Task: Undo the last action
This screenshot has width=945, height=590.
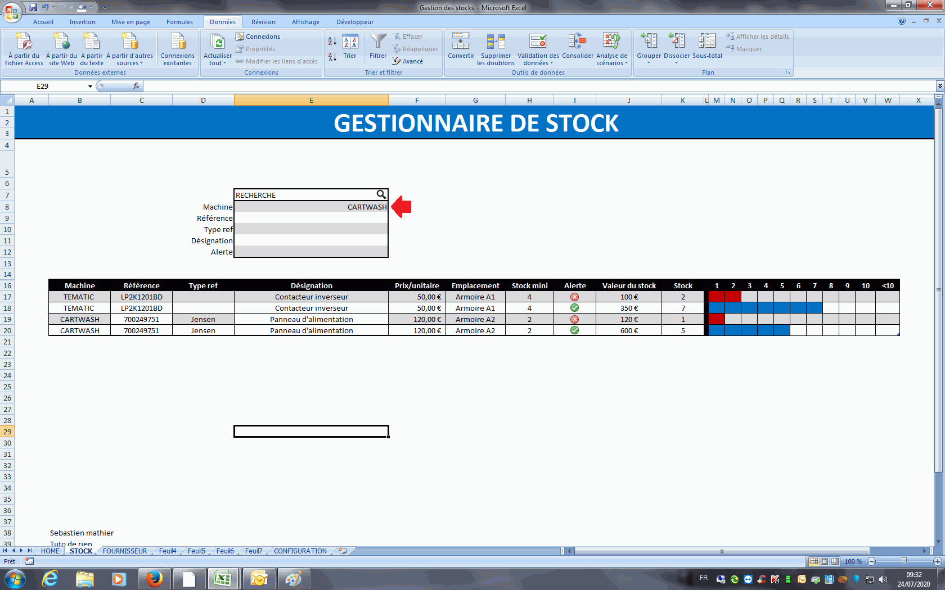Action: pyautogui.click(x=45, y=7)
